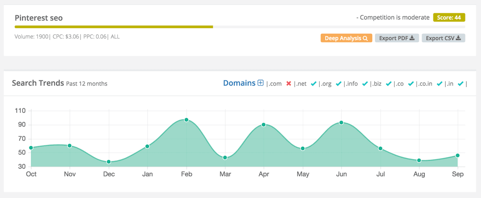Click the red X after .com

[x=288, y=84]
